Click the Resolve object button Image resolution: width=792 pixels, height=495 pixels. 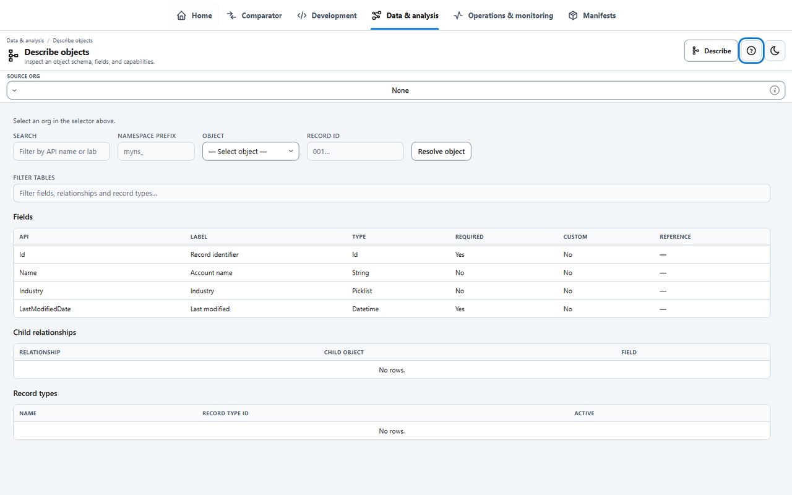coord(441,152)
